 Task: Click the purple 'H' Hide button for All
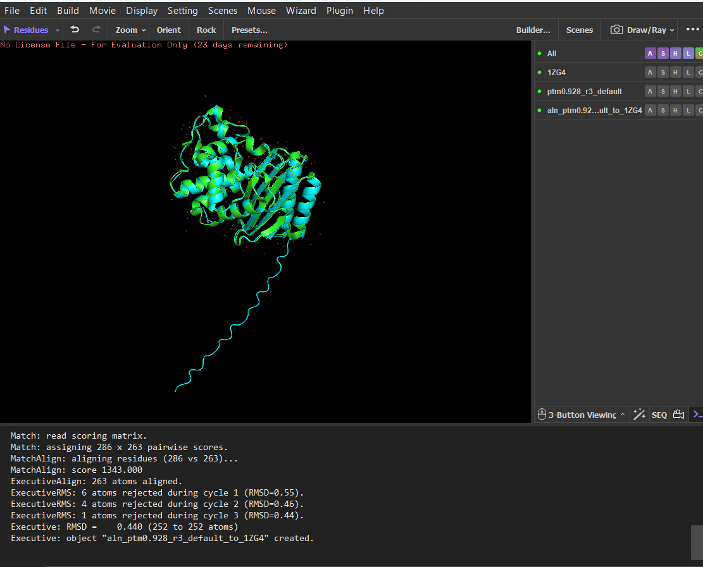point(675,54)
